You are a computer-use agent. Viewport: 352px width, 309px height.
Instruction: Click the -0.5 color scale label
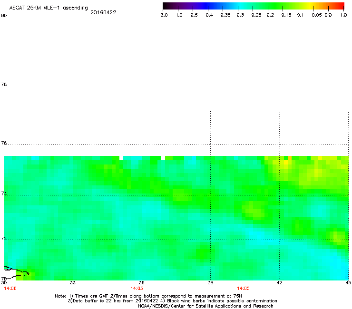(x=192, y=15)
